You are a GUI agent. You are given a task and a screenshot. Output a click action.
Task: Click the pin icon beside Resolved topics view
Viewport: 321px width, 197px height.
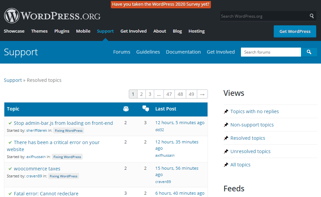point(226,138)
